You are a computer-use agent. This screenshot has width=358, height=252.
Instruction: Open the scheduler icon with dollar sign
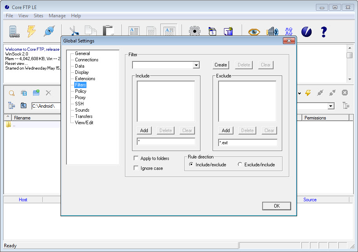click(x=212, y=31)
